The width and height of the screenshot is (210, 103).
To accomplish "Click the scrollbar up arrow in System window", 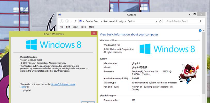I will coord(204,31).
